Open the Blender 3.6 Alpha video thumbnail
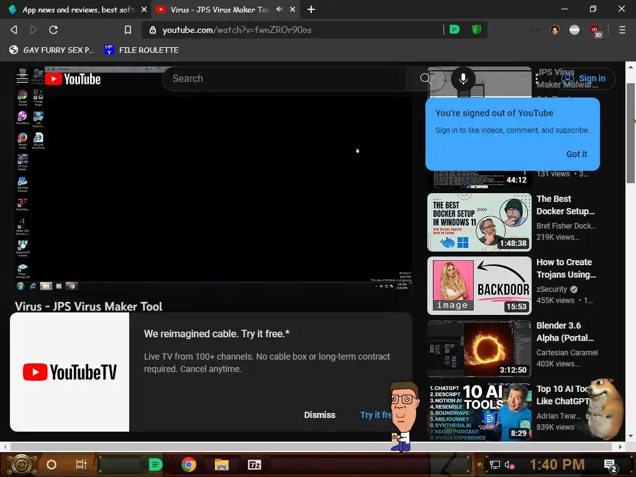The height and width of the screenshot is (477, 636). click(479, 349)
